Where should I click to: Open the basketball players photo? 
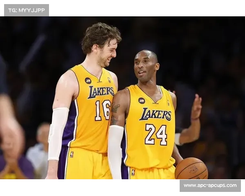point(122,98)
